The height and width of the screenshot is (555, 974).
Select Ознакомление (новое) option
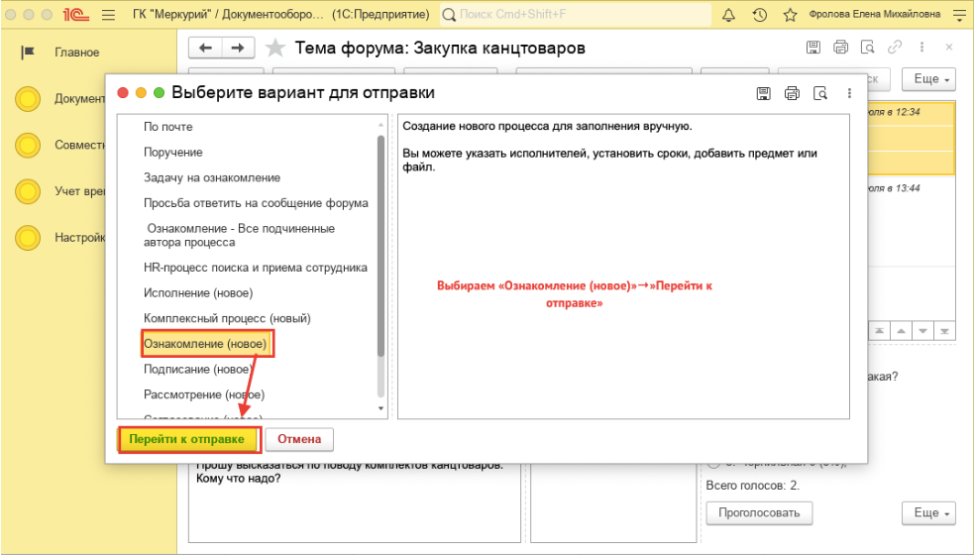pos(206,344)
